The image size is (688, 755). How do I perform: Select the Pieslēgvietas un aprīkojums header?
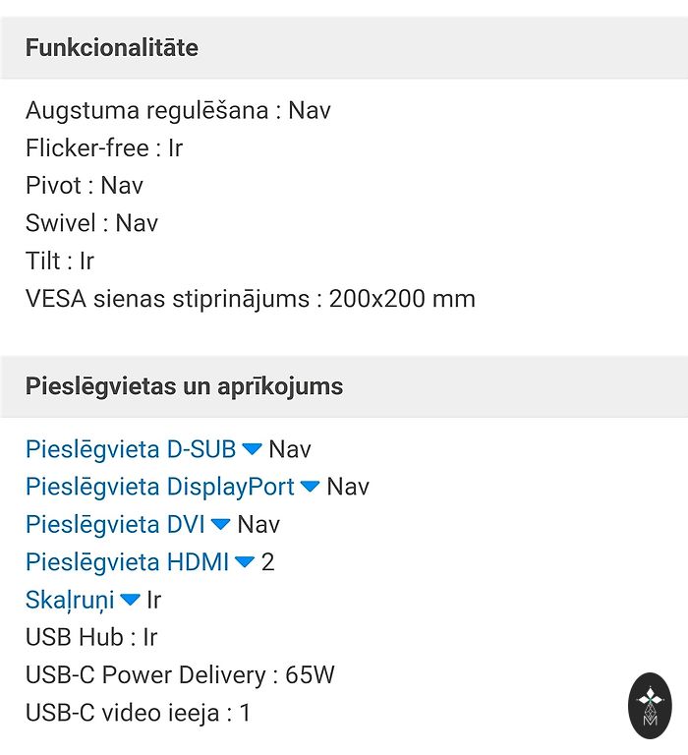click(184, 385)
